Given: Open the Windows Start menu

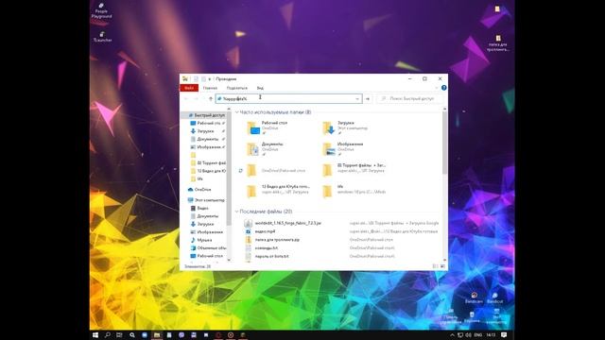Looking at the screenshot, I should point(95,335).
